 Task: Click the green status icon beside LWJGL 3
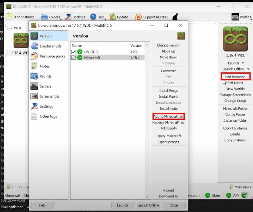coord(80,52)
